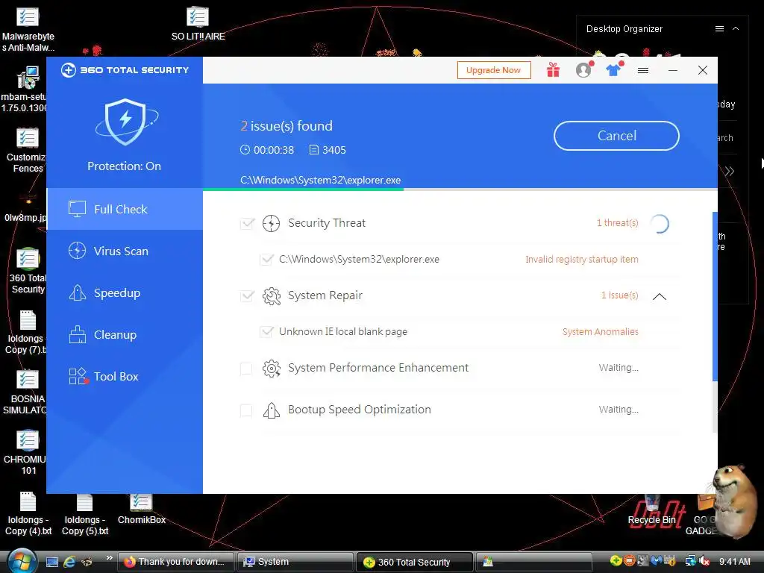Click the '2 issue(s) found' heading

click(286, 126)
